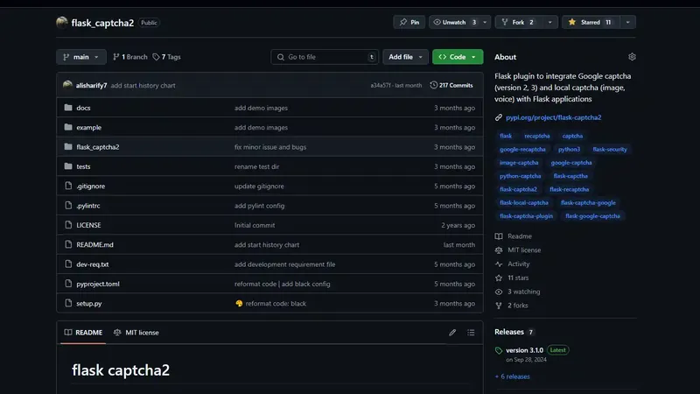
Task: Open the pypi.org/project/flask-captcha2 link
Action: 553,117
